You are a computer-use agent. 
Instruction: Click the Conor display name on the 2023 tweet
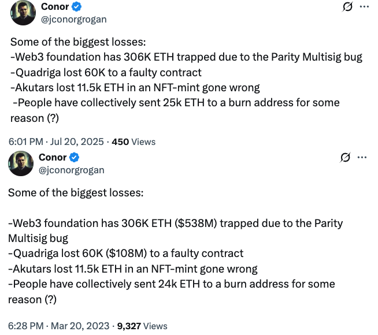pos(53,158)
